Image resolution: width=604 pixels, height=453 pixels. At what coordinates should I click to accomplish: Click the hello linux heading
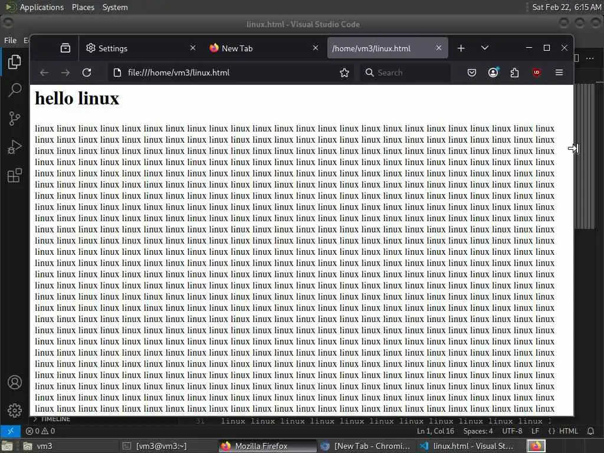pyautogui.click(x=77, y=99)
